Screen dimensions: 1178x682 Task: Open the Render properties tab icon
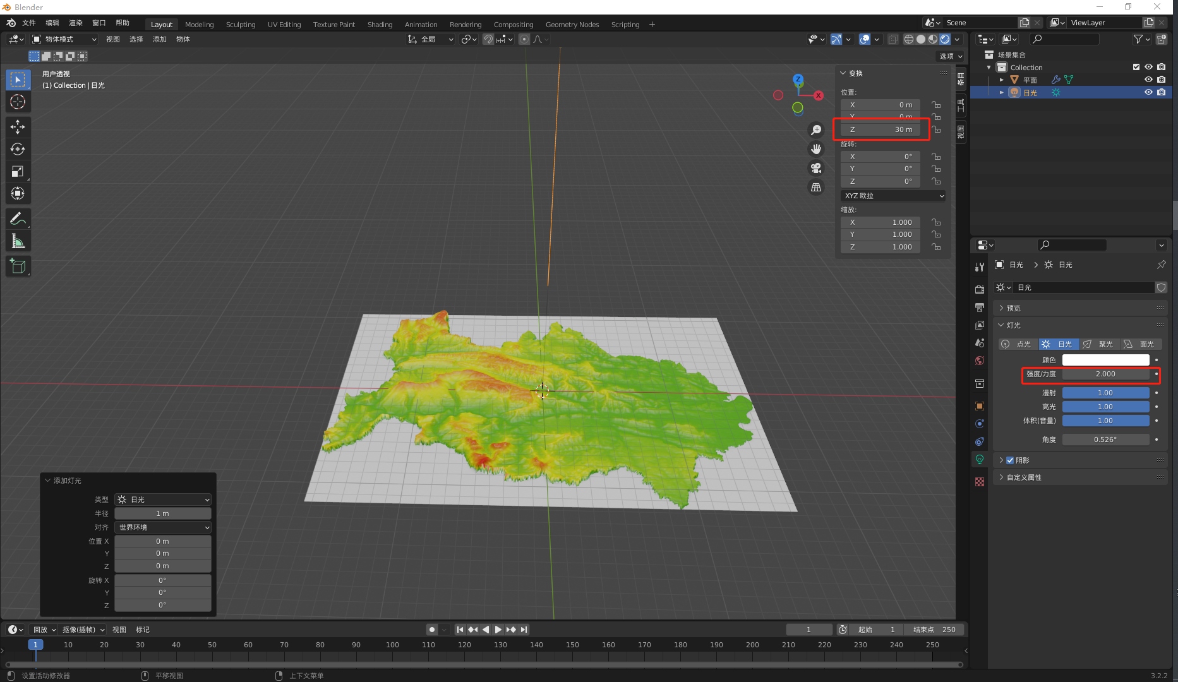point(980,289)
